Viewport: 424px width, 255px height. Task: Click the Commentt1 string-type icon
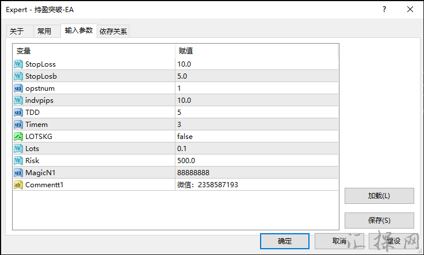(18, 184)
